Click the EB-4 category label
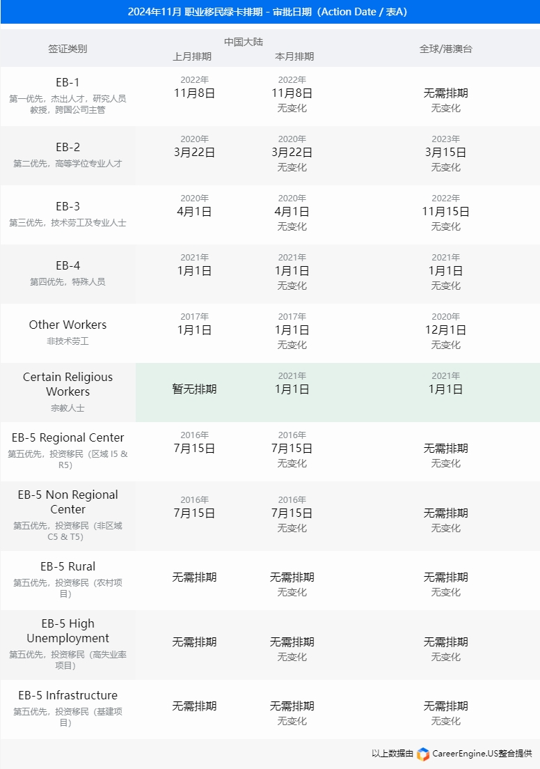 coord(67,265)
